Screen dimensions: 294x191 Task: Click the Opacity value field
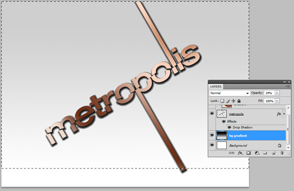coord(269,93)
